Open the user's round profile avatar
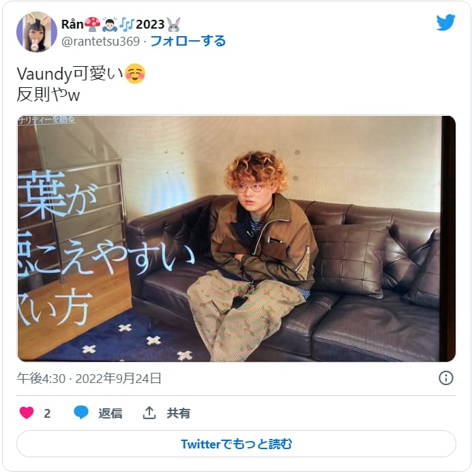The image size is (472, 473). (37, 32)
